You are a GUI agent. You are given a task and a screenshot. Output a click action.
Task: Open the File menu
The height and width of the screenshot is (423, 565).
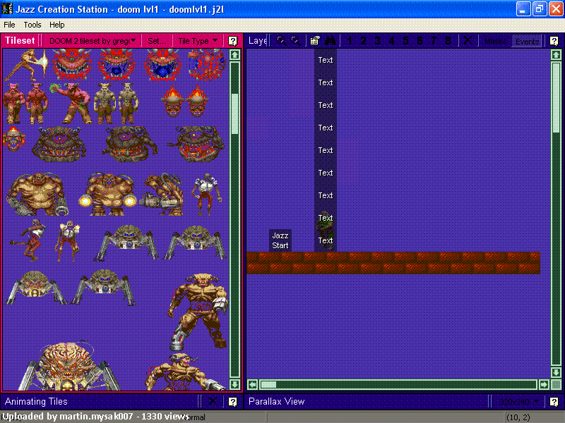coord(9,25)
